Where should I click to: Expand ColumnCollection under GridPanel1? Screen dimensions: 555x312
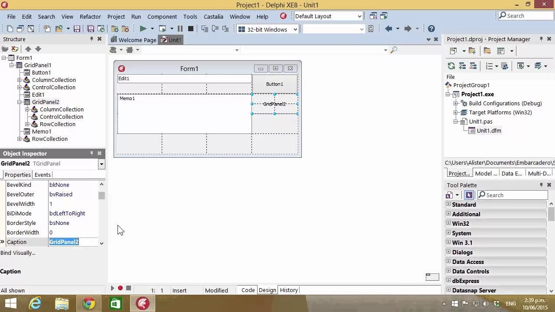pyautogui.click(x=20, y=80)
